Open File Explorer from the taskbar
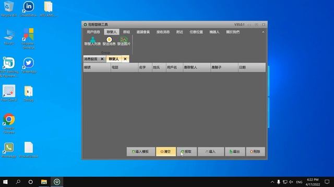 point(44,182)
